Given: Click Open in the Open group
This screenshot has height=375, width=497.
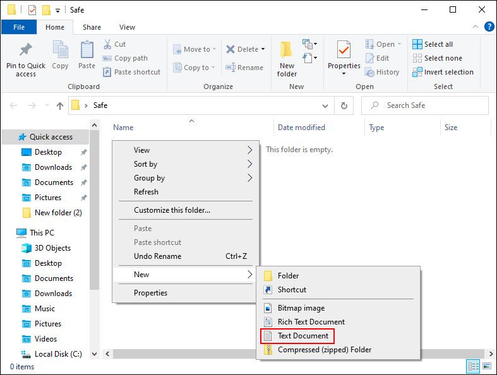Looking at the screenshot, I should [383, 44].
